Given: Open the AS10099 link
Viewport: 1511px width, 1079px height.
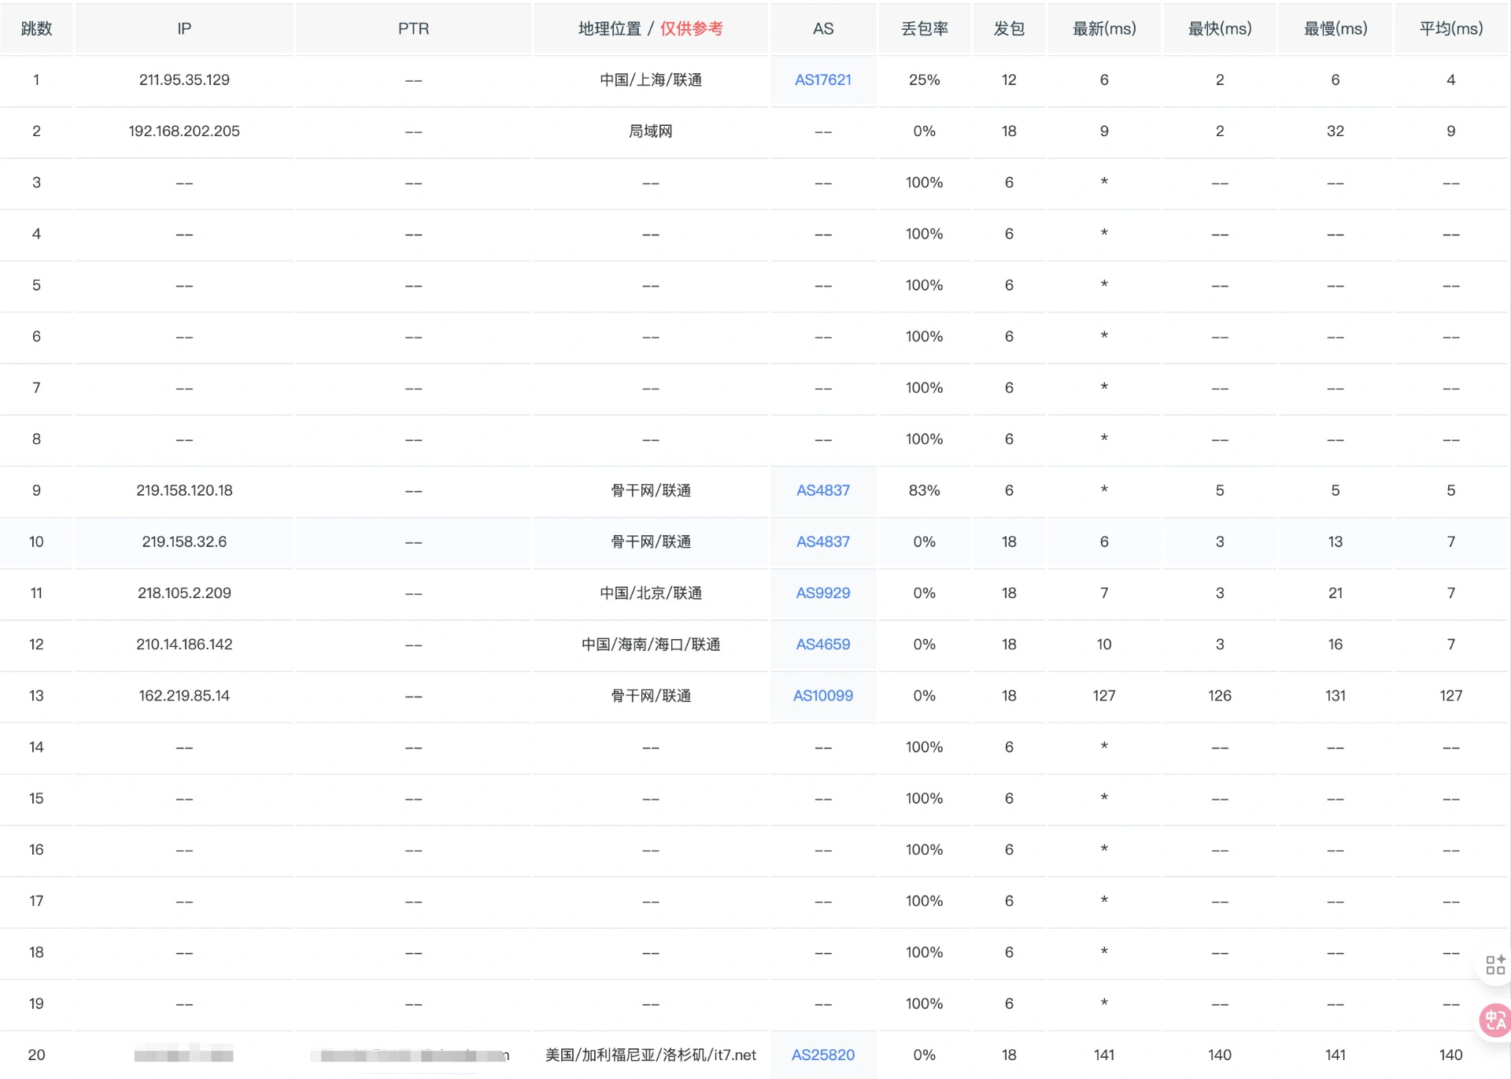Looking at the screenshot, I should pos(822,696).
